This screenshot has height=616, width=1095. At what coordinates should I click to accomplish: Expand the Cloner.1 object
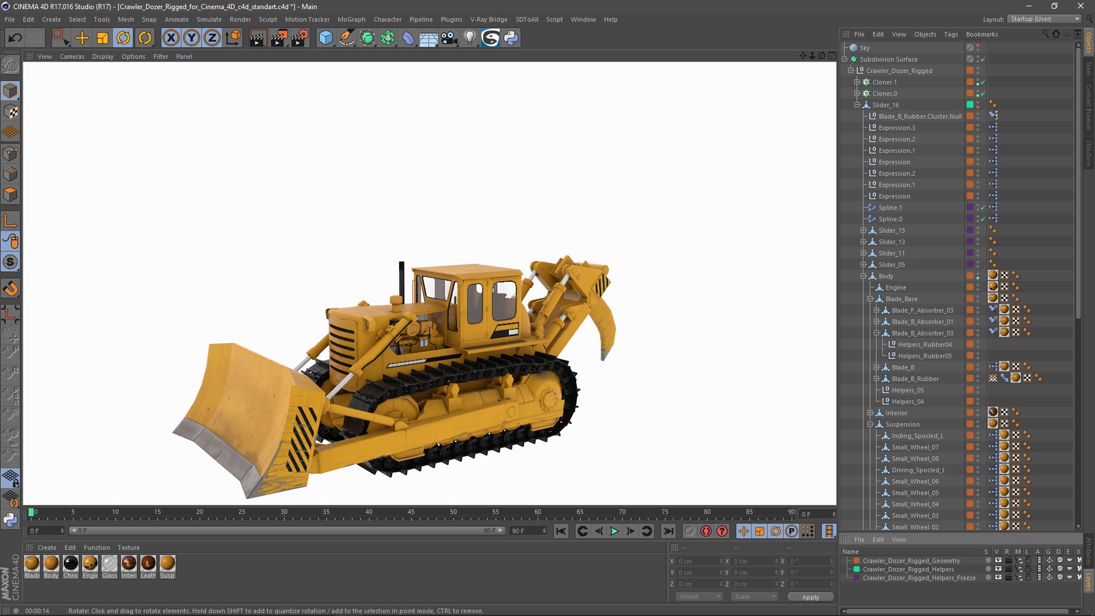pos(857,82)
